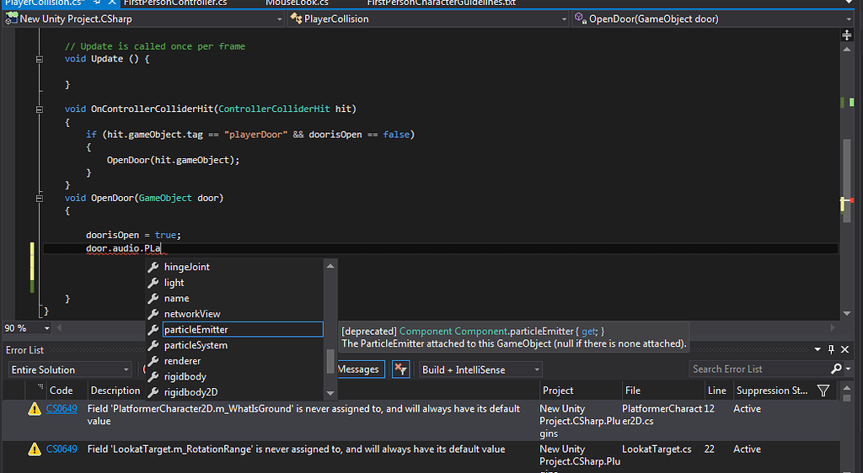Select particleSystem in the IntelliSense list
Image resolution: width=863 pixels, height=473 pixels.
tap(196, 345)
